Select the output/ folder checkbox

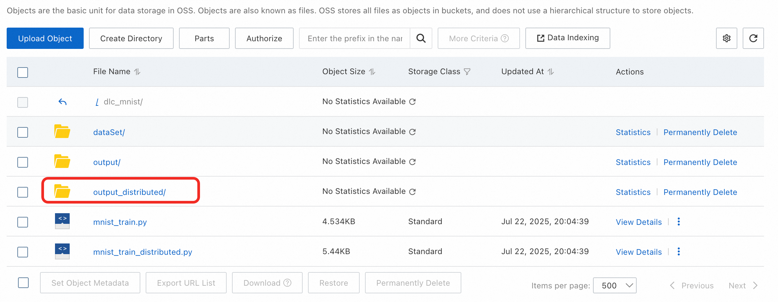pyautogui.click(x=23, y=162)
